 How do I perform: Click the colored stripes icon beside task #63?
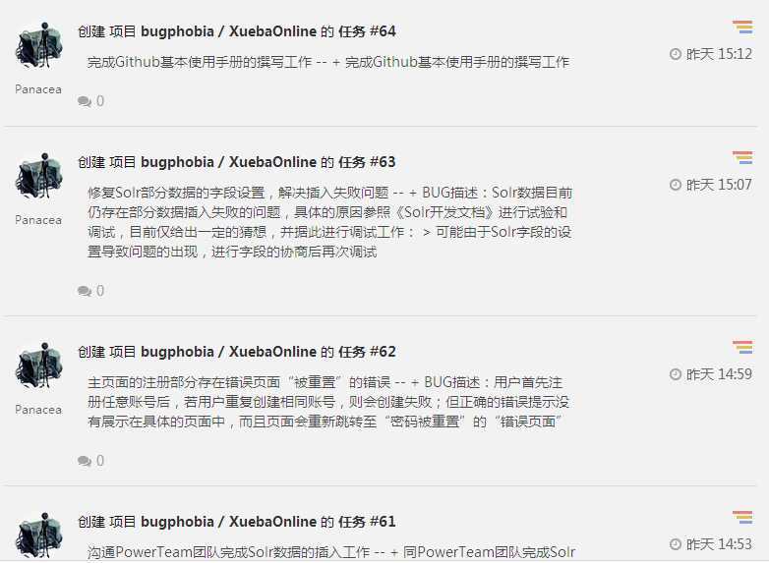(x=742, y=158)
